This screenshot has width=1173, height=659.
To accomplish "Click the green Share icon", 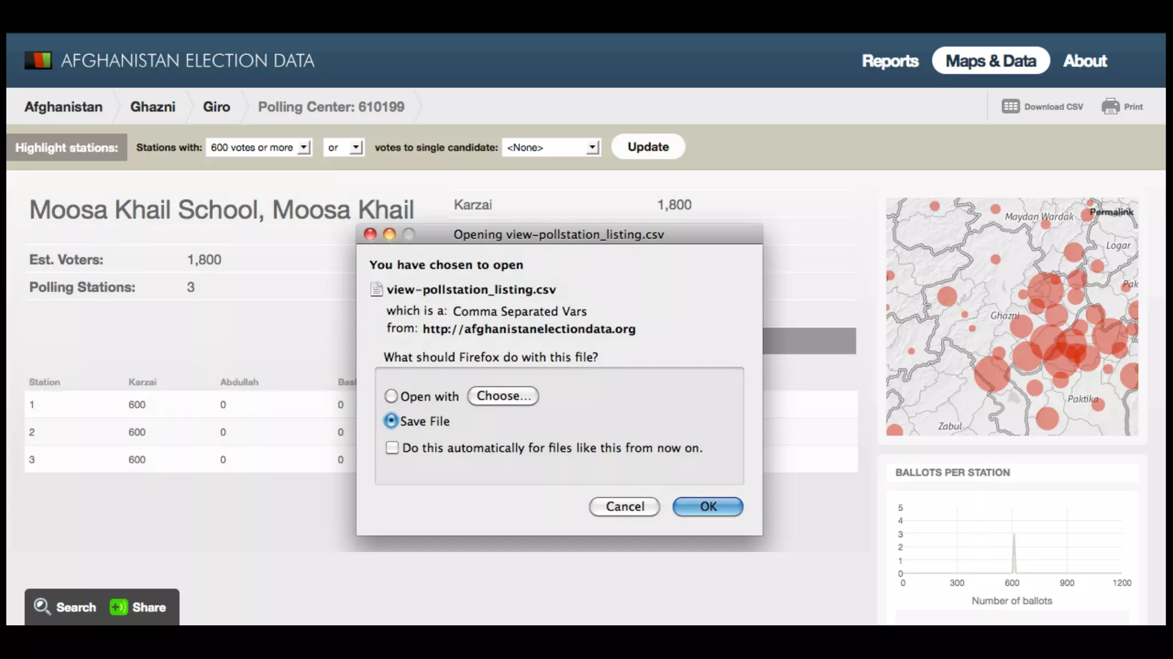I will click(119, 607).
